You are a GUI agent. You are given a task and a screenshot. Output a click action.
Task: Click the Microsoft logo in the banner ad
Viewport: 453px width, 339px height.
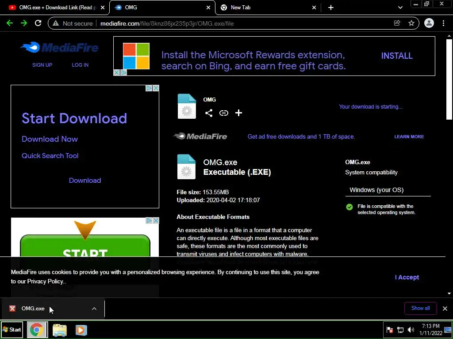coord(136,56)
